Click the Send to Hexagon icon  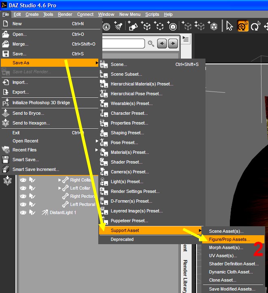(x=6, y=123)
